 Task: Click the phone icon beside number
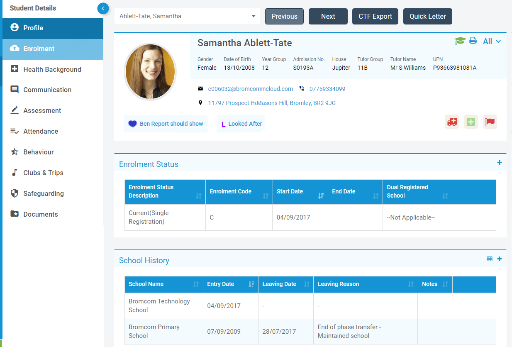point(302,89)
